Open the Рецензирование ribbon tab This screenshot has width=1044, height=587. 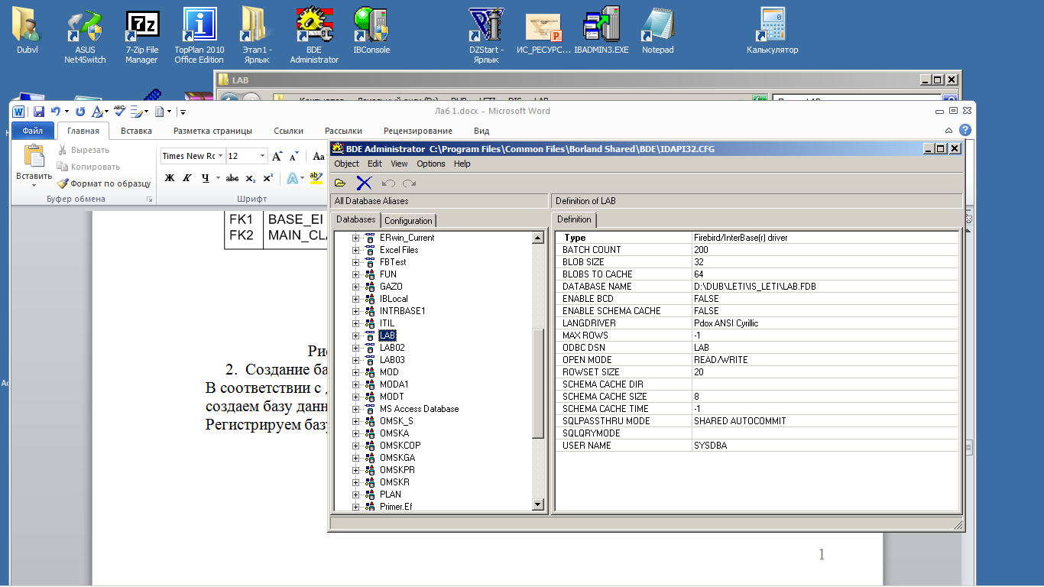tap(418, 131)
